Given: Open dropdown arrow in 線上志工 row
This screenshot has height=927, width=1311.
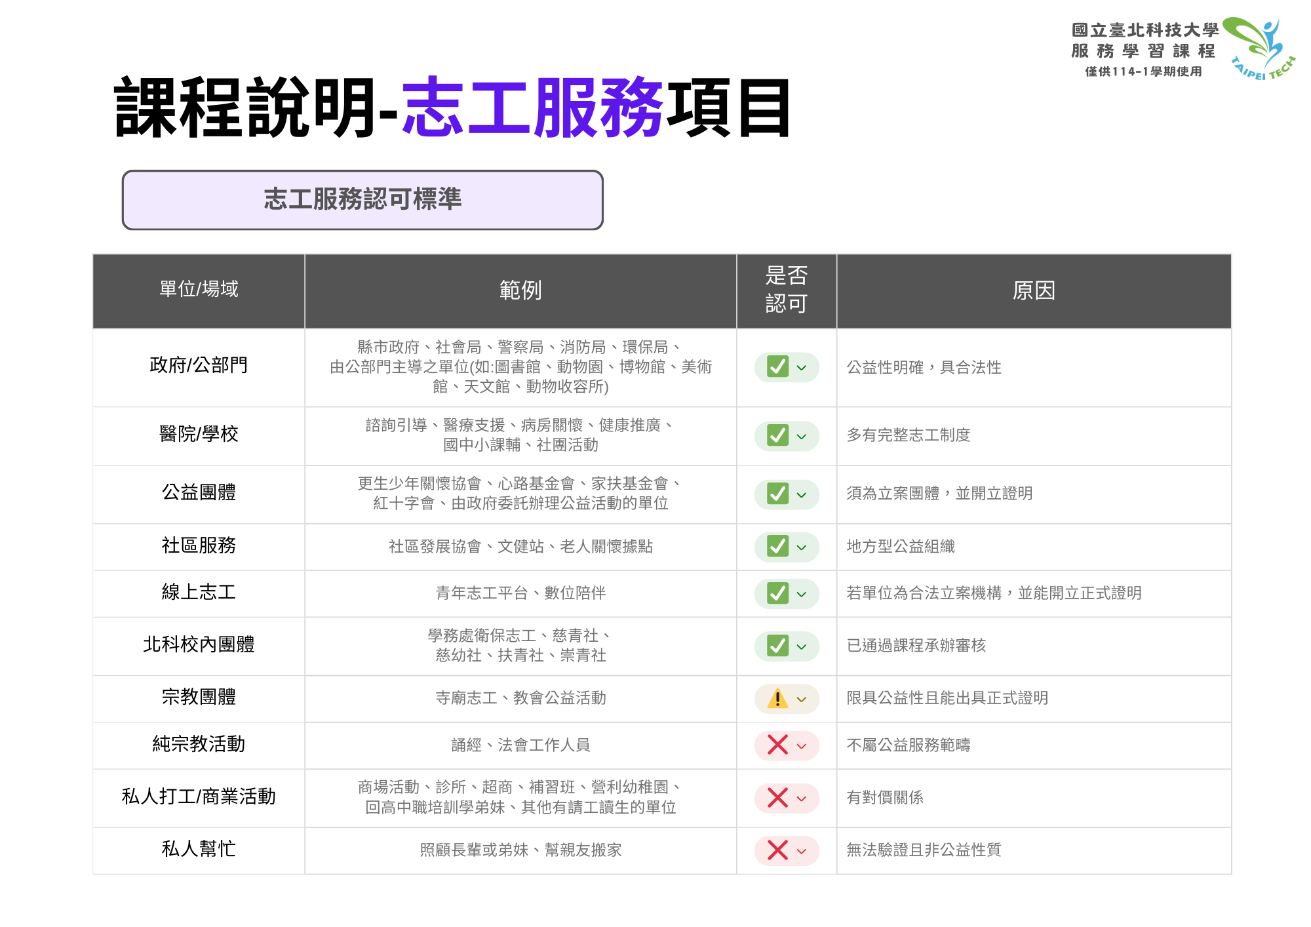Looking at the screenshot, I should [x=802, y=595].
